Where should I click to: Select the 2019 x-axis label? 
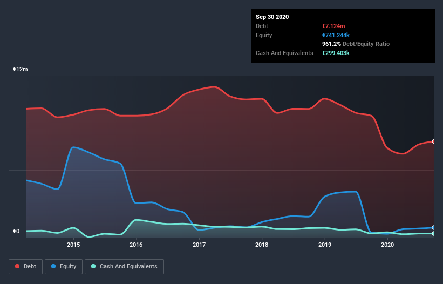tap(325, 245)
